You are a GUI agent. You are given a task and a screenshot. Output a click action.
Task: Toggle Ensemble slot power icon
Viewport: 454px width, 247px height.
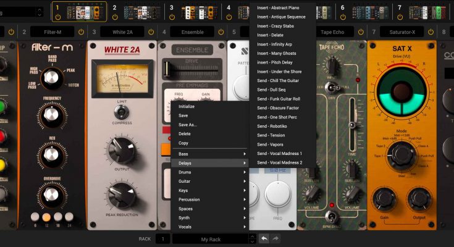[x=221, y=31]
